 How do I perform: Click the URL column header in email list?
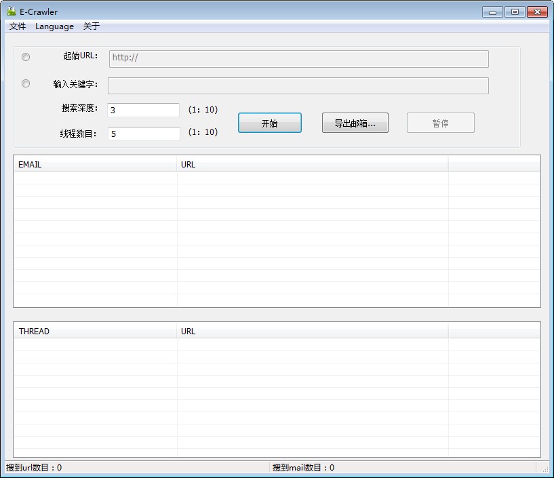[312, 164]
